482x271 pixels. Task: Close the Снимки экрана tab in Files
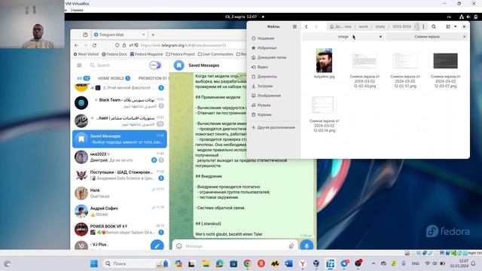tap(464, 37)
